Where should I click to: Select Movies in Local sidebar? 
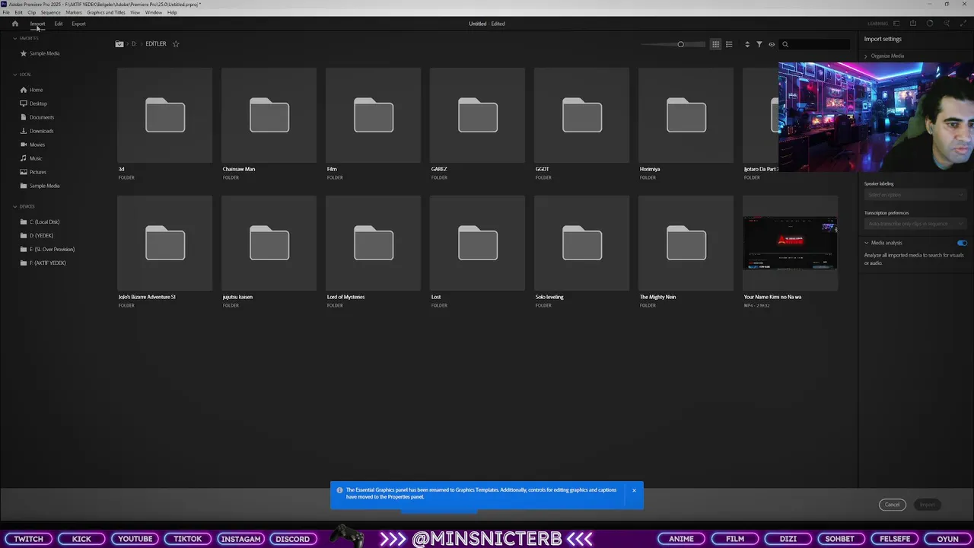click(33, 145)
